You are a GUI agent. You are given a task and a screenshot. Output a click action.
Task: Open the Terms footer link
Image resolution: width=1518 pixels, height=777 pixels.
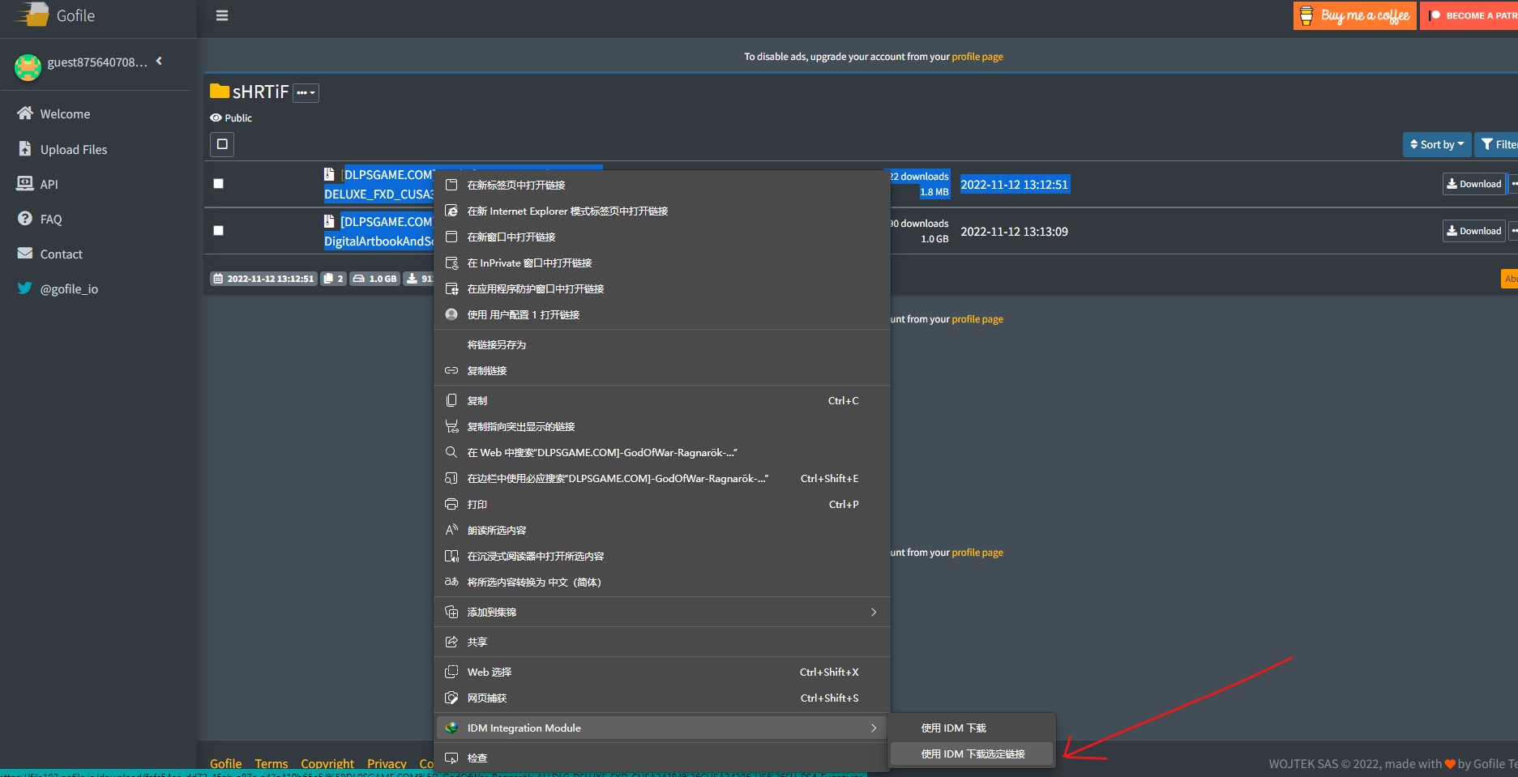click(x=272, y=764)
